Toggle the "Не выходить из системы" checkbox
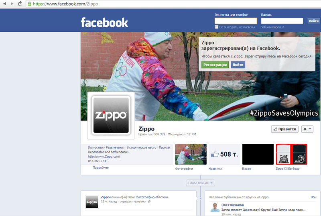This screenshot has width=321, height=216. (217, 27)
